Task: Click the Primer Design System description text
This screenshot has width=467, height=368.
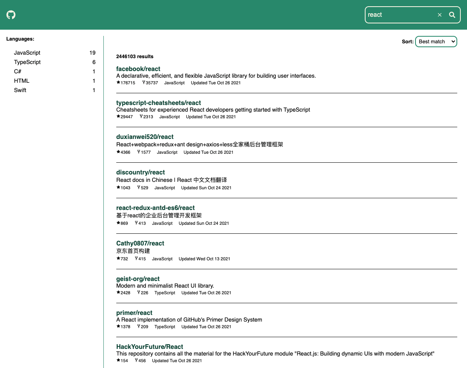Action: click(x=189, y=320)
